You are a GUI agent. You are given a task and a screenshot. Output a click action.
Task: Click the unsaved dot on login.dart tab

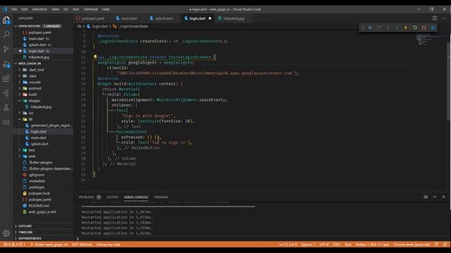point(210,18)
